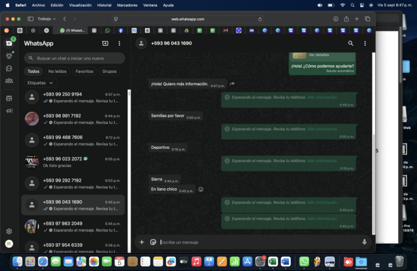417x271 pixels.
Task: Open the Chats icon in WhatsApp sidebar
Action: (9, 43)
